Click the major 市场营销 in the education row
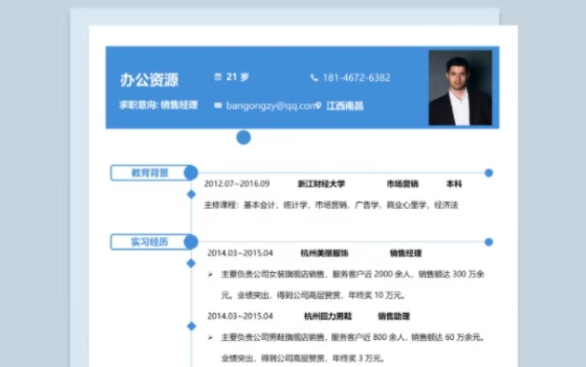The width and height of the screenshot is (586, 367). [x=403, y=183]
